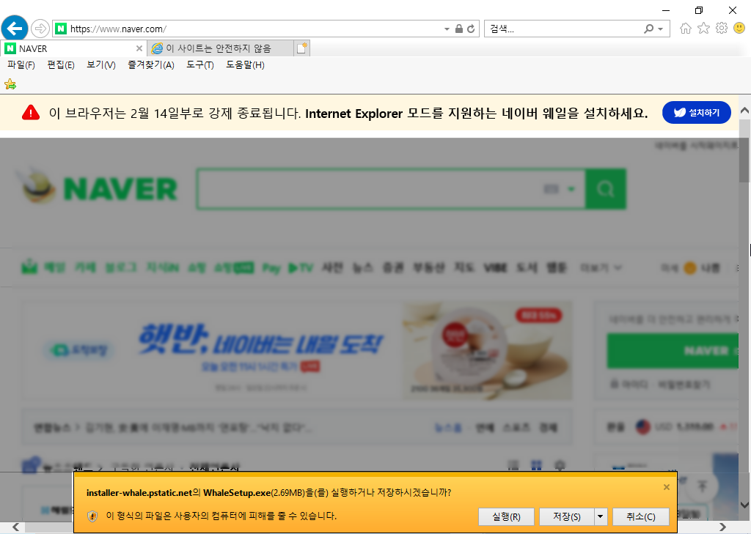Open the 편집(E) menu
The width and height of the screenshot is (751, 534).
(x=61, y=64)
